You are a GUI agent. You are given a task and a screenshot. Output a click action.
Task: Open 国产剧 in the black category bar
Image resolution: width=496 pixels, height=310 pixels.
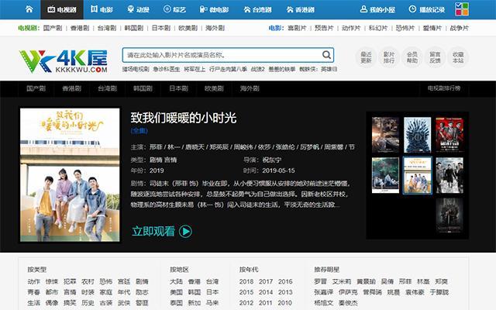click(x=36, y=88)
